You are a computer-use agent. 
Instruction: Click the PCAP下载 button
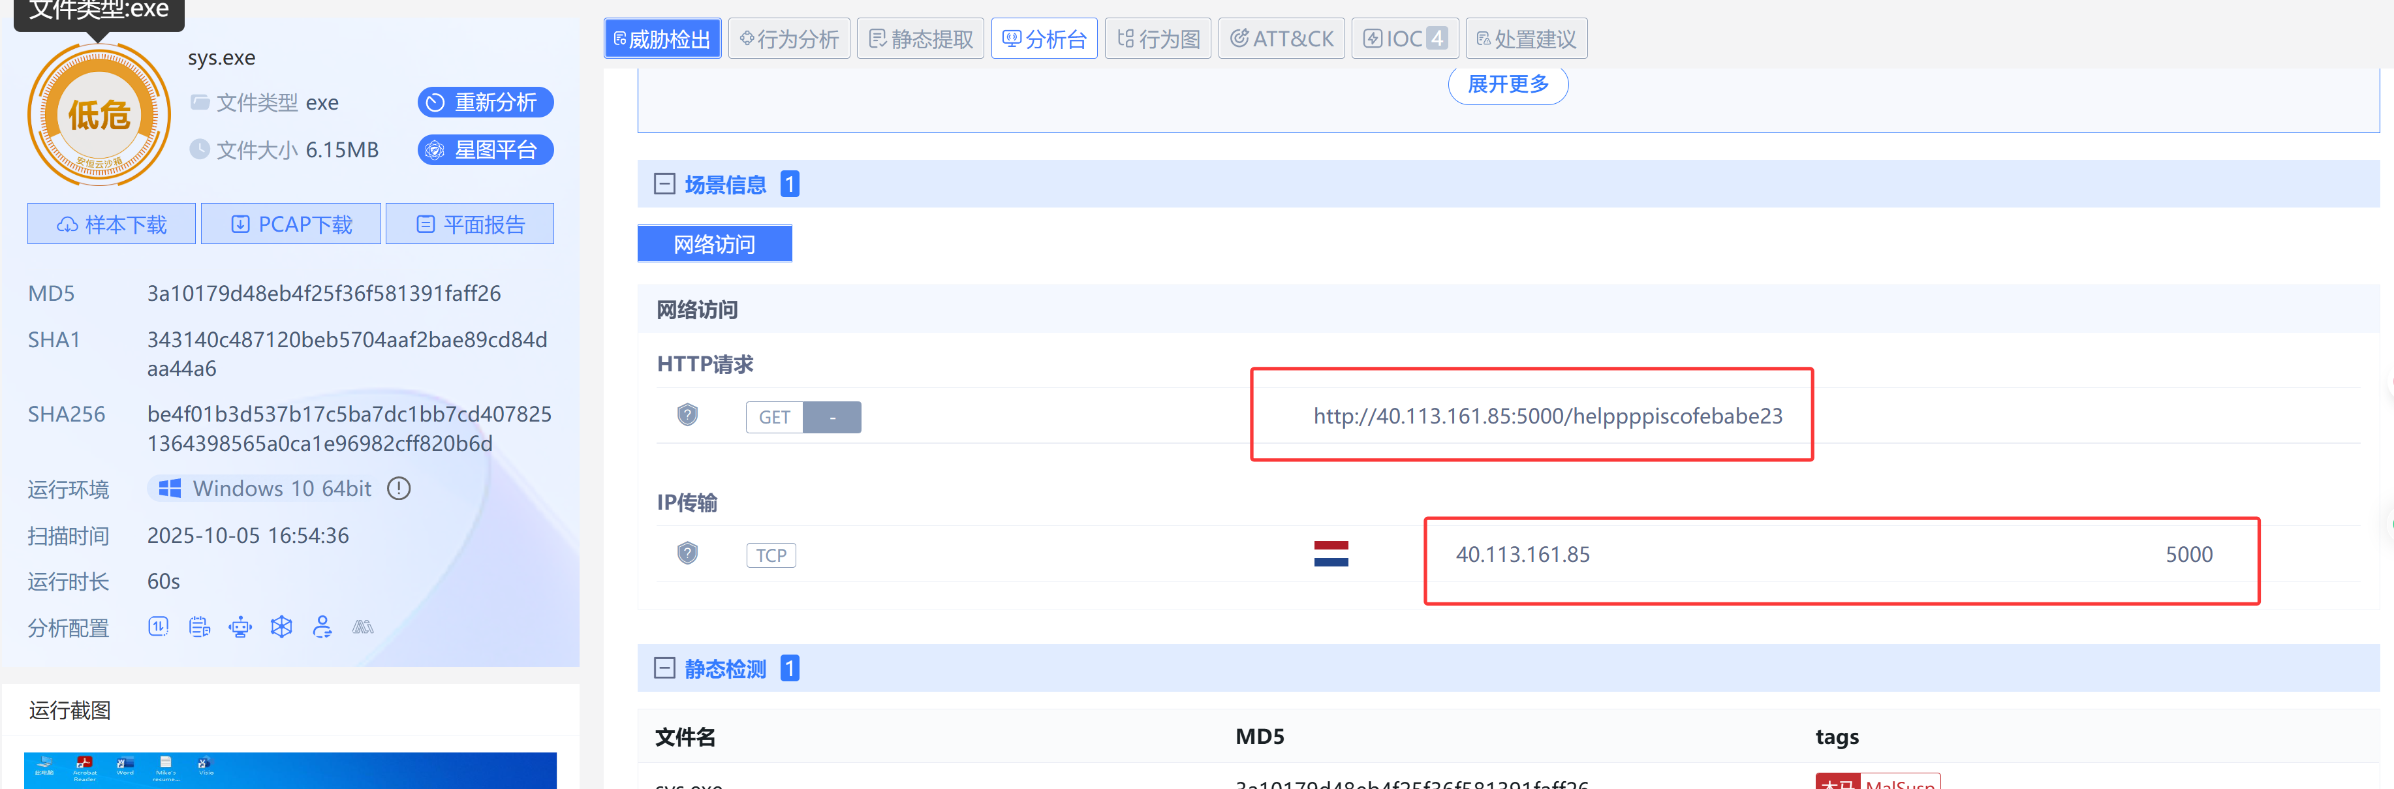tap(291, 224)
